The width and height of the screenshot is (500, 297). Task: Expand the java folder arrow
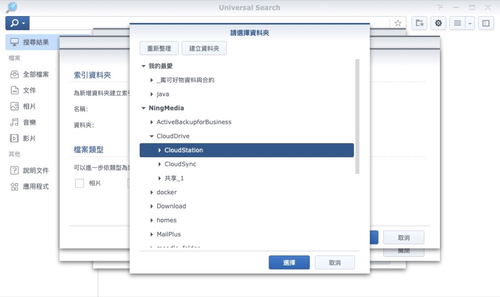point(151,94)
